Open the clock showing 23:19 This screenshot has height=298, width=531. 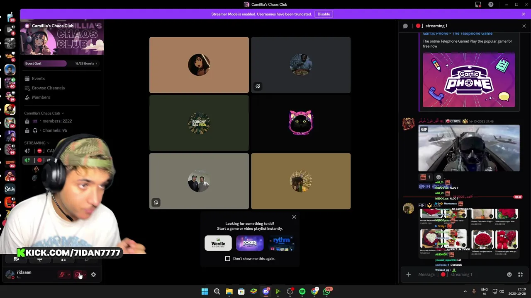[x=518, y=291]
